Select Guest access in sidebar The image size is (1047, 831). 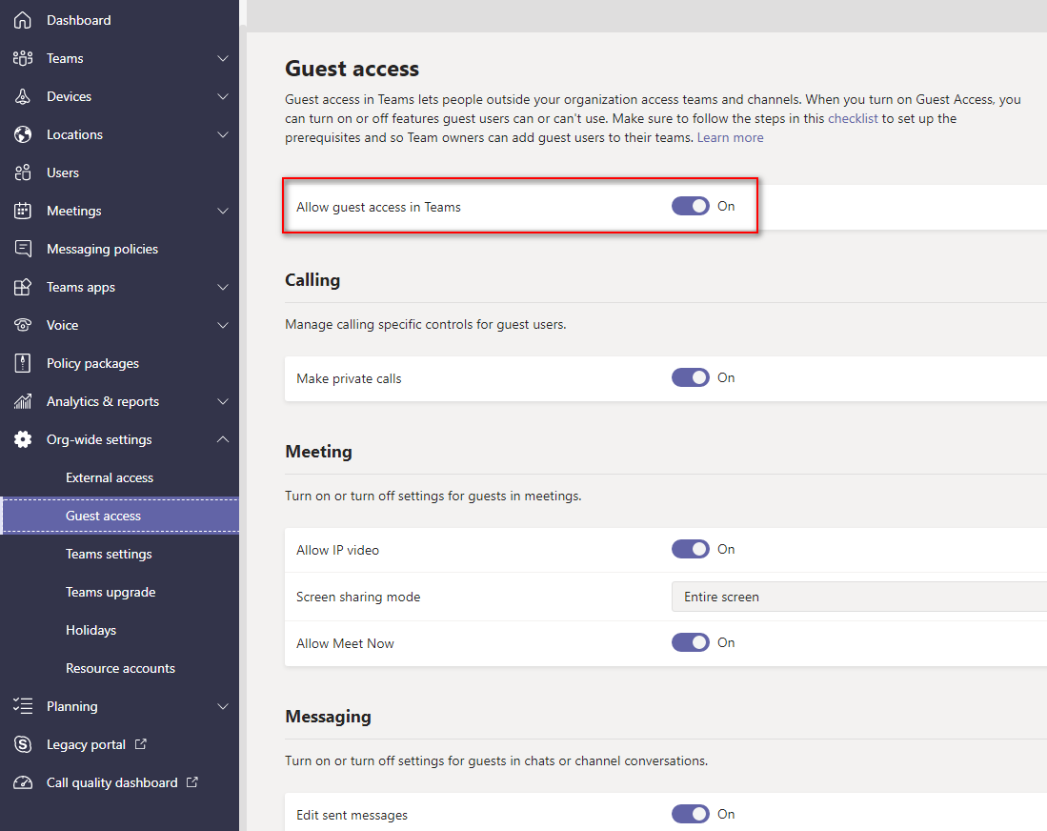point(119,516)
